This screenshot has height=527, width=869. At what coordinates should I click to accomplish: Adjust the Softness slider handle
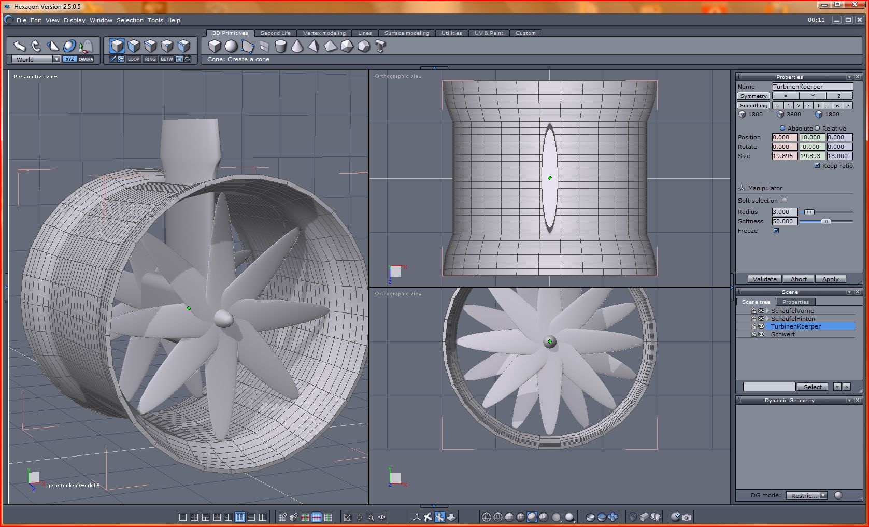825,221
